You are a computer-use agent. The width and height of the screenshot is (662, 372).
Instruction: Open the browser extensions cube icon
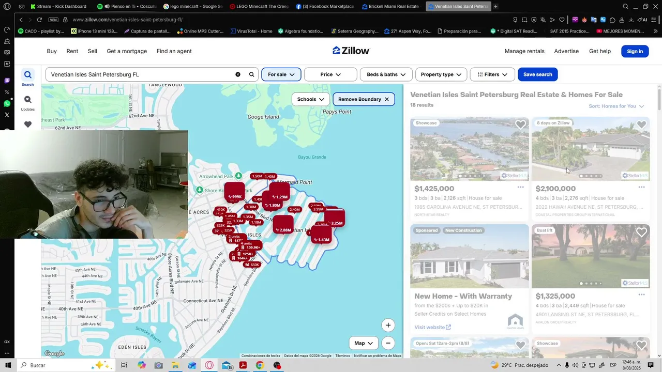[x=612, y=20]
